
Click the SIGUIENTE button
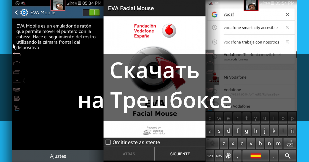tap(180, 154)
